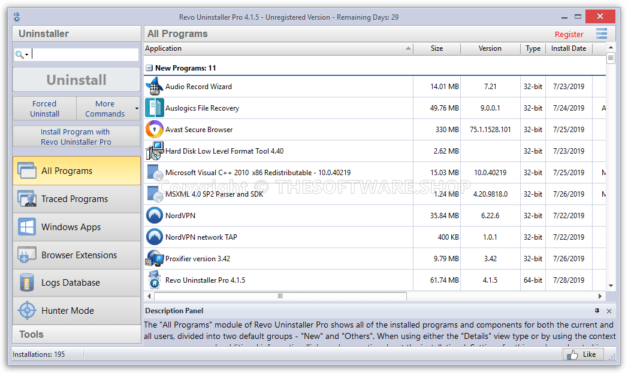
Task: Open the Windows Apps module
Action: click(x=77, y=227)
